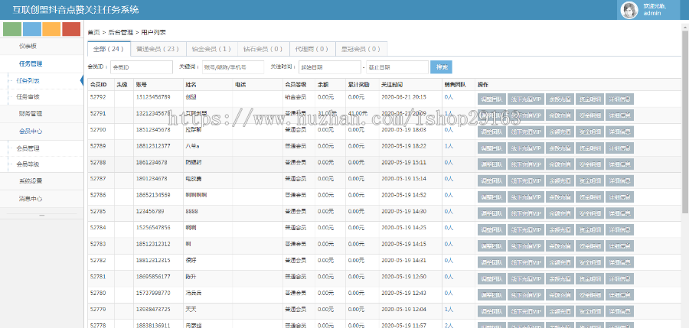Click the blue 搜索 search button
Image resolution: width=689 pixels, height=328 pixels.
coord(441,67)
